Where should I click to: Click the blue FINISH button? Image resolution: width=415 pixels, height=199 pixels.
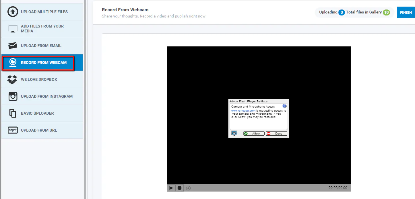point(406,12)
